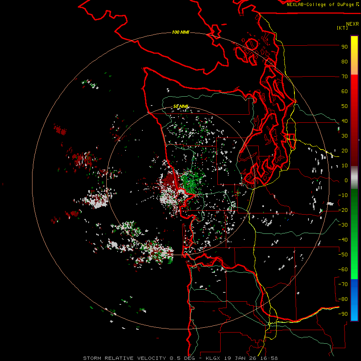Click the -10 scale value
This screenshot has height=361, width=361.
[x=343, y=195]
